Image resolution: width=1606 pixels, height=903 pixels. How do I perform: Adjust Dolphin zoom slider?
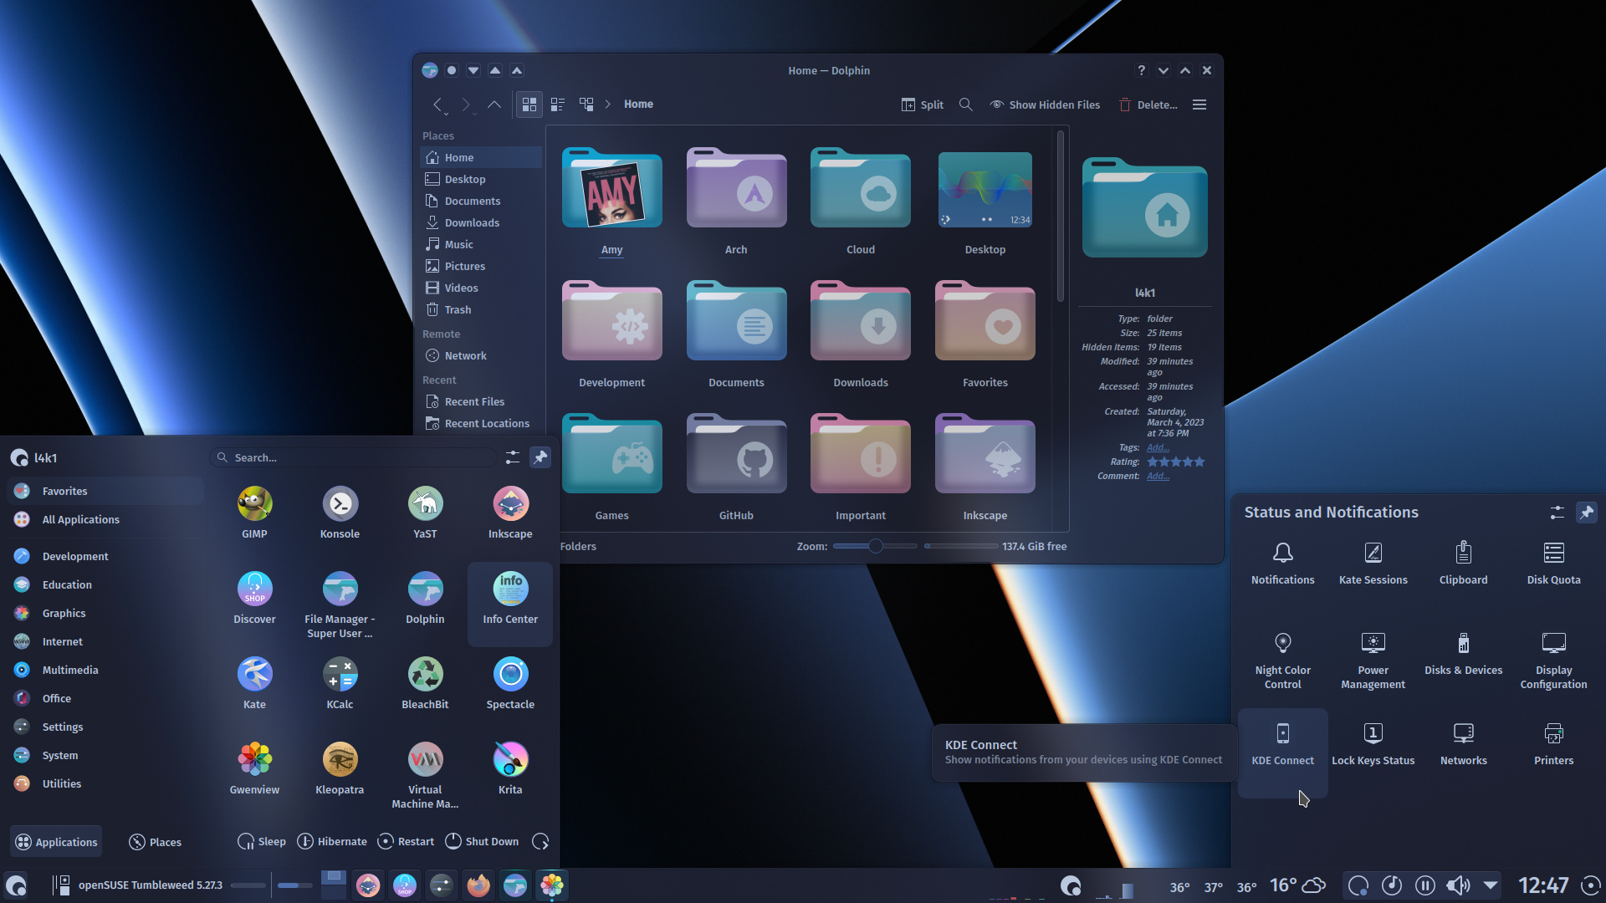pos(875,546)
